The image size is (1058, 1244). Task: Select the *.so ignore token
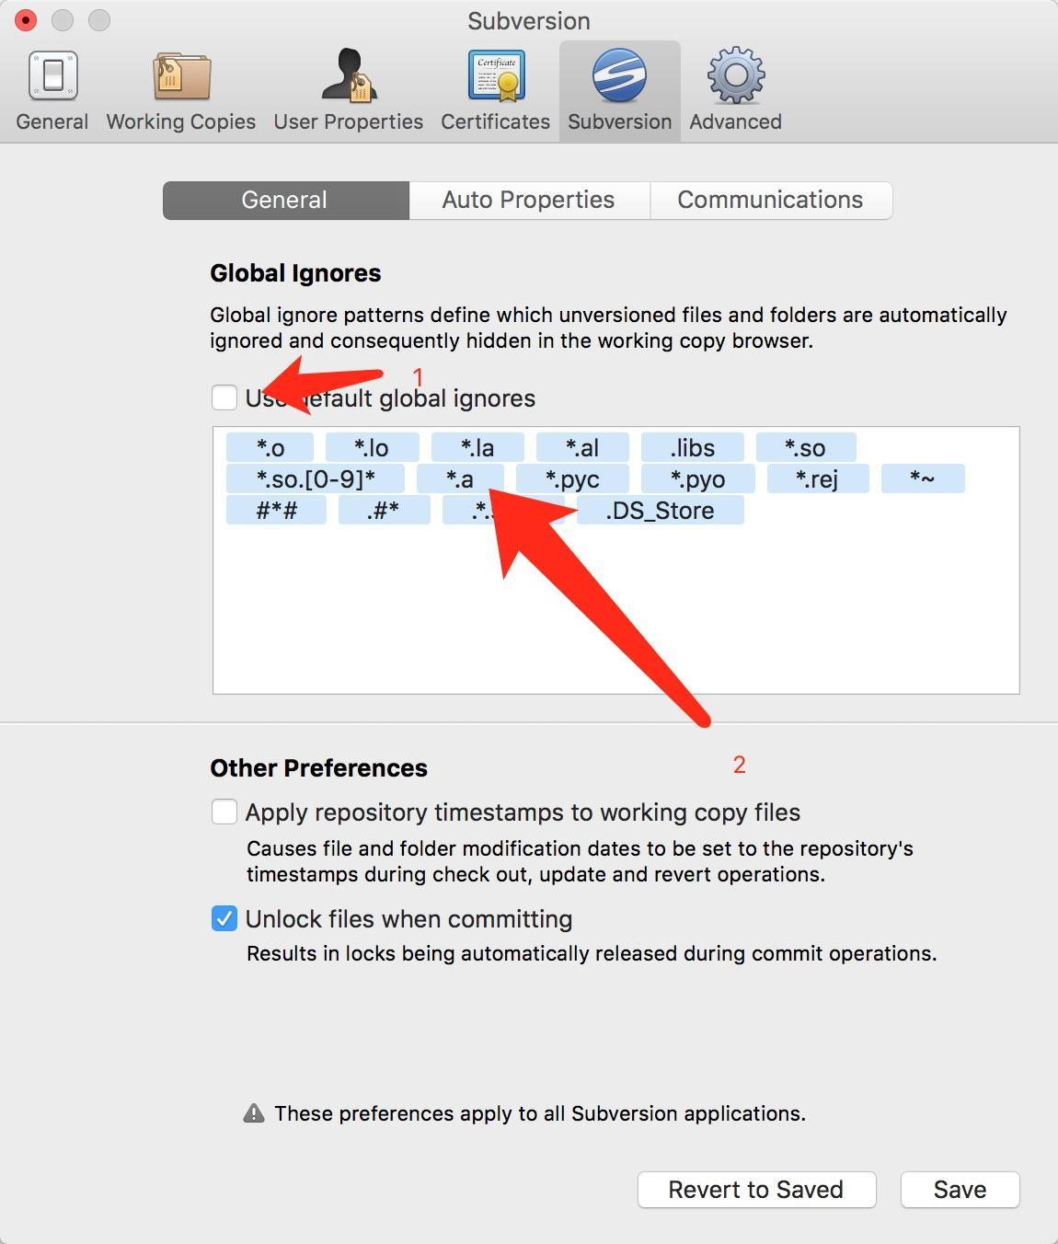coord(806,448)
